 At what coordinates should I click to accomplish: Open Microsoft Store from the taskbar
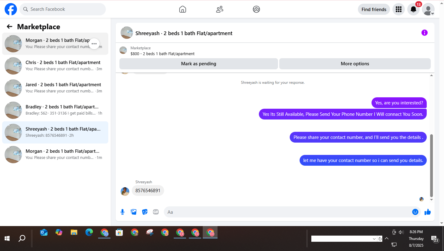pos(119,233)
